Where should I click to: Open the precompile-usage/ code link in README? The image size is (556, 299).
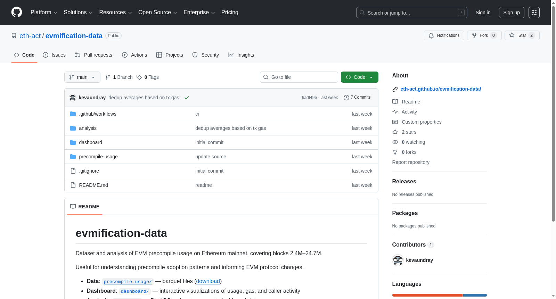point(128,282)
